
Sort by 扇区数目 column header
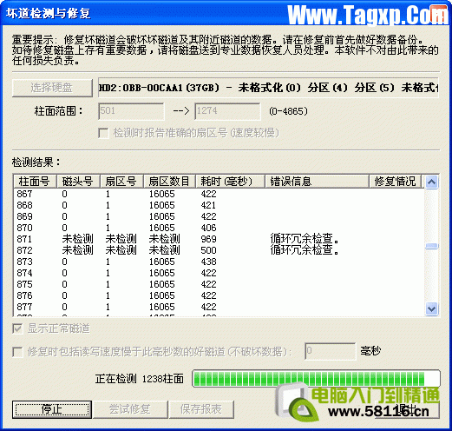tap(169, 182)
